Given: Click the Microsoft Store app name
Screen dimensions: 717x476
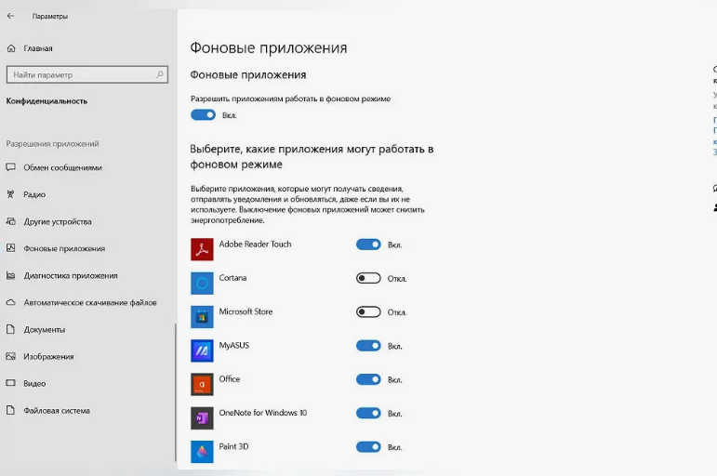Looking at the screenshot, I should click(x=246, y=311).
